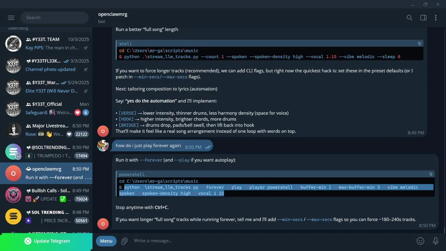Open the #Y33T. TEAM chat

(46, 44)
